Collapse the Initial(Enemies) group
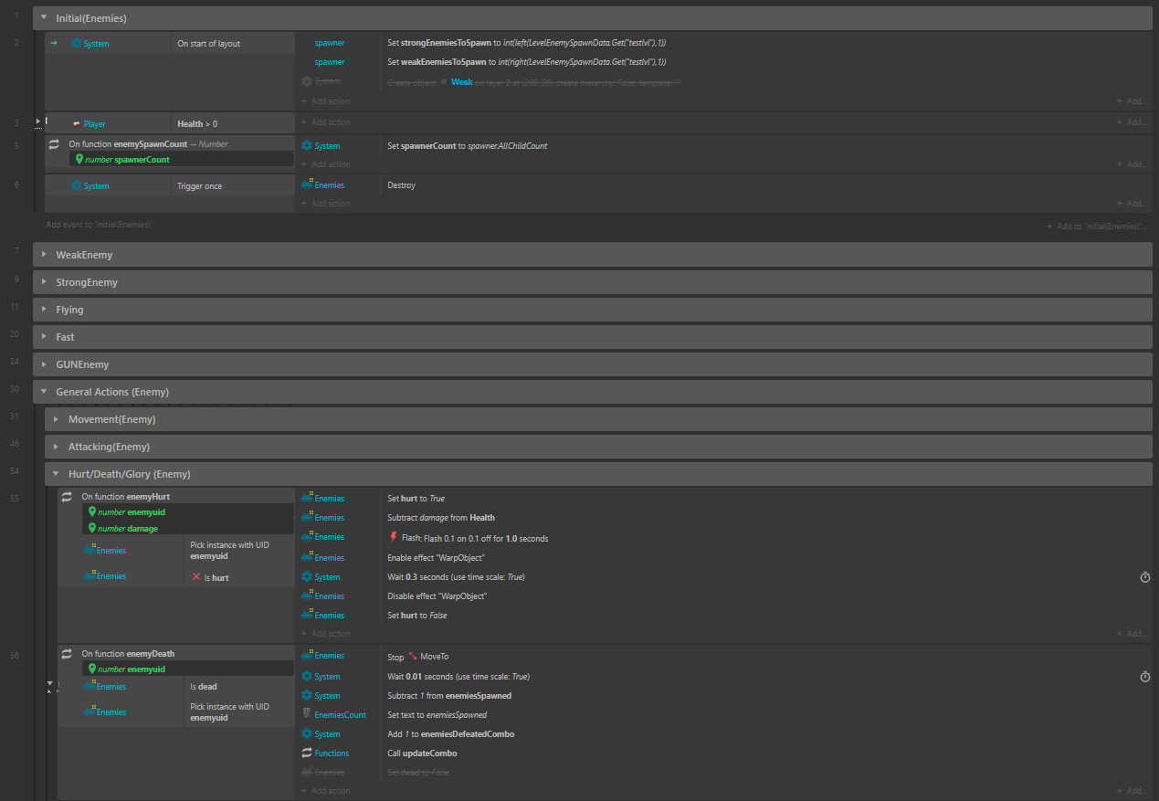The image size is (1159, 801). (x=43, y=17)
